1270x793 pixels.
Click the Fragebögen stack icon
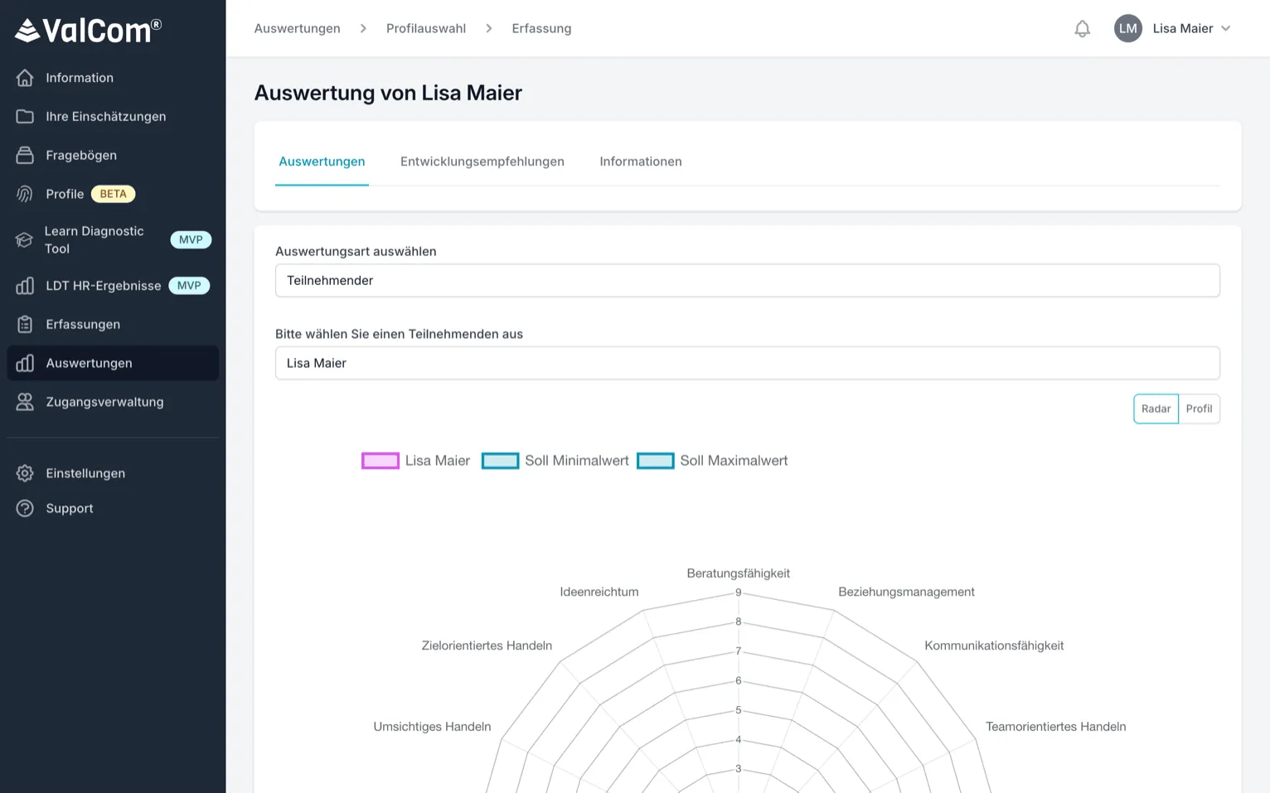pyautogui.click(x=25, y=156)
